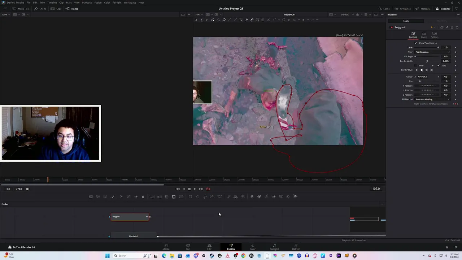Go to first frame
Screen dimensions: 462x260
click(x=178, y=189)
